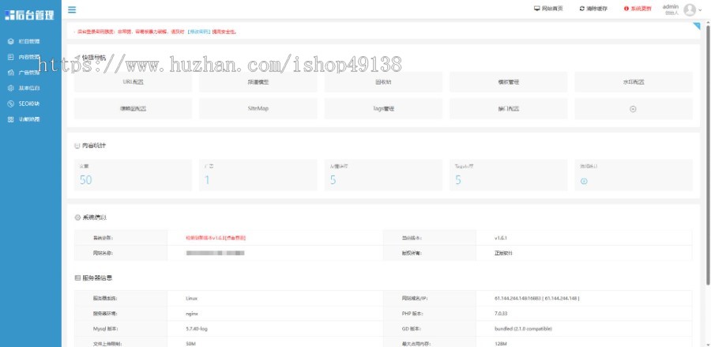Open the red 系统更新 notice
This screenshot has width=711, height=347.
click(x=638, y=9)
